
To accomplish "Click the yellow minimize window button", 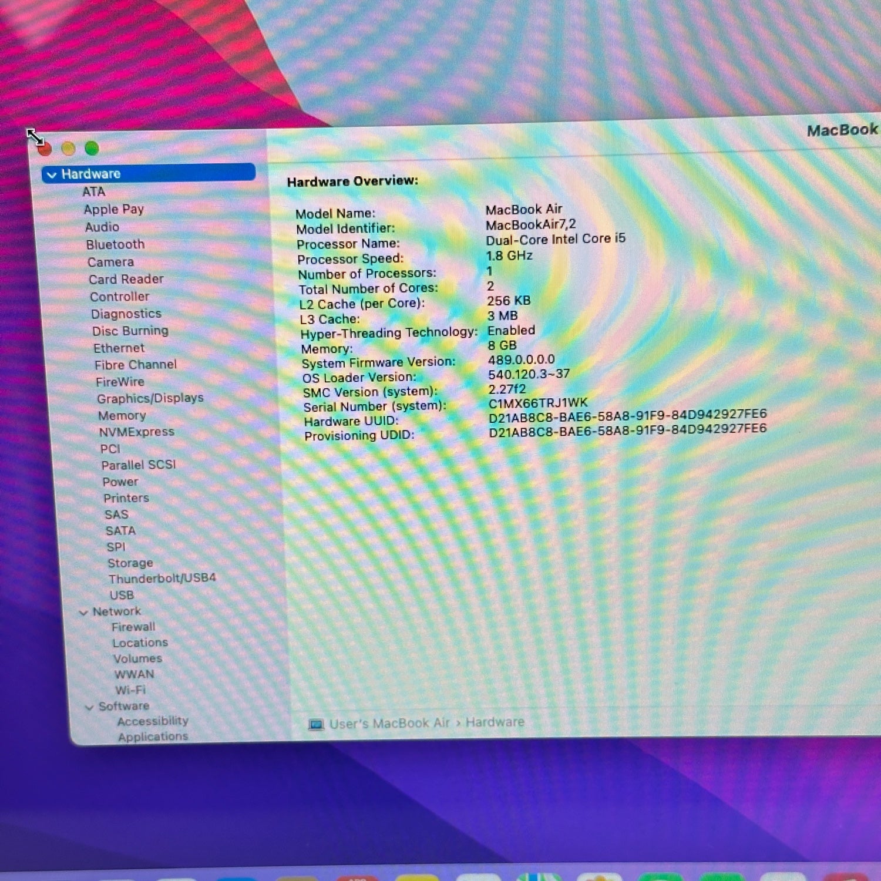I will pos(68,149).
